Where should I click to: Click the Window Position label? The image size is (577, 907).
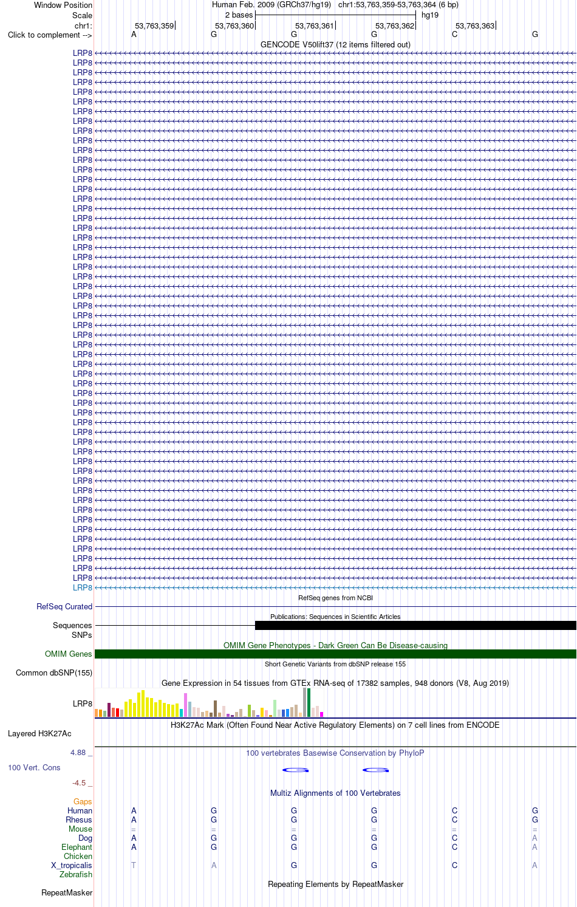click(x=63, y=5)
